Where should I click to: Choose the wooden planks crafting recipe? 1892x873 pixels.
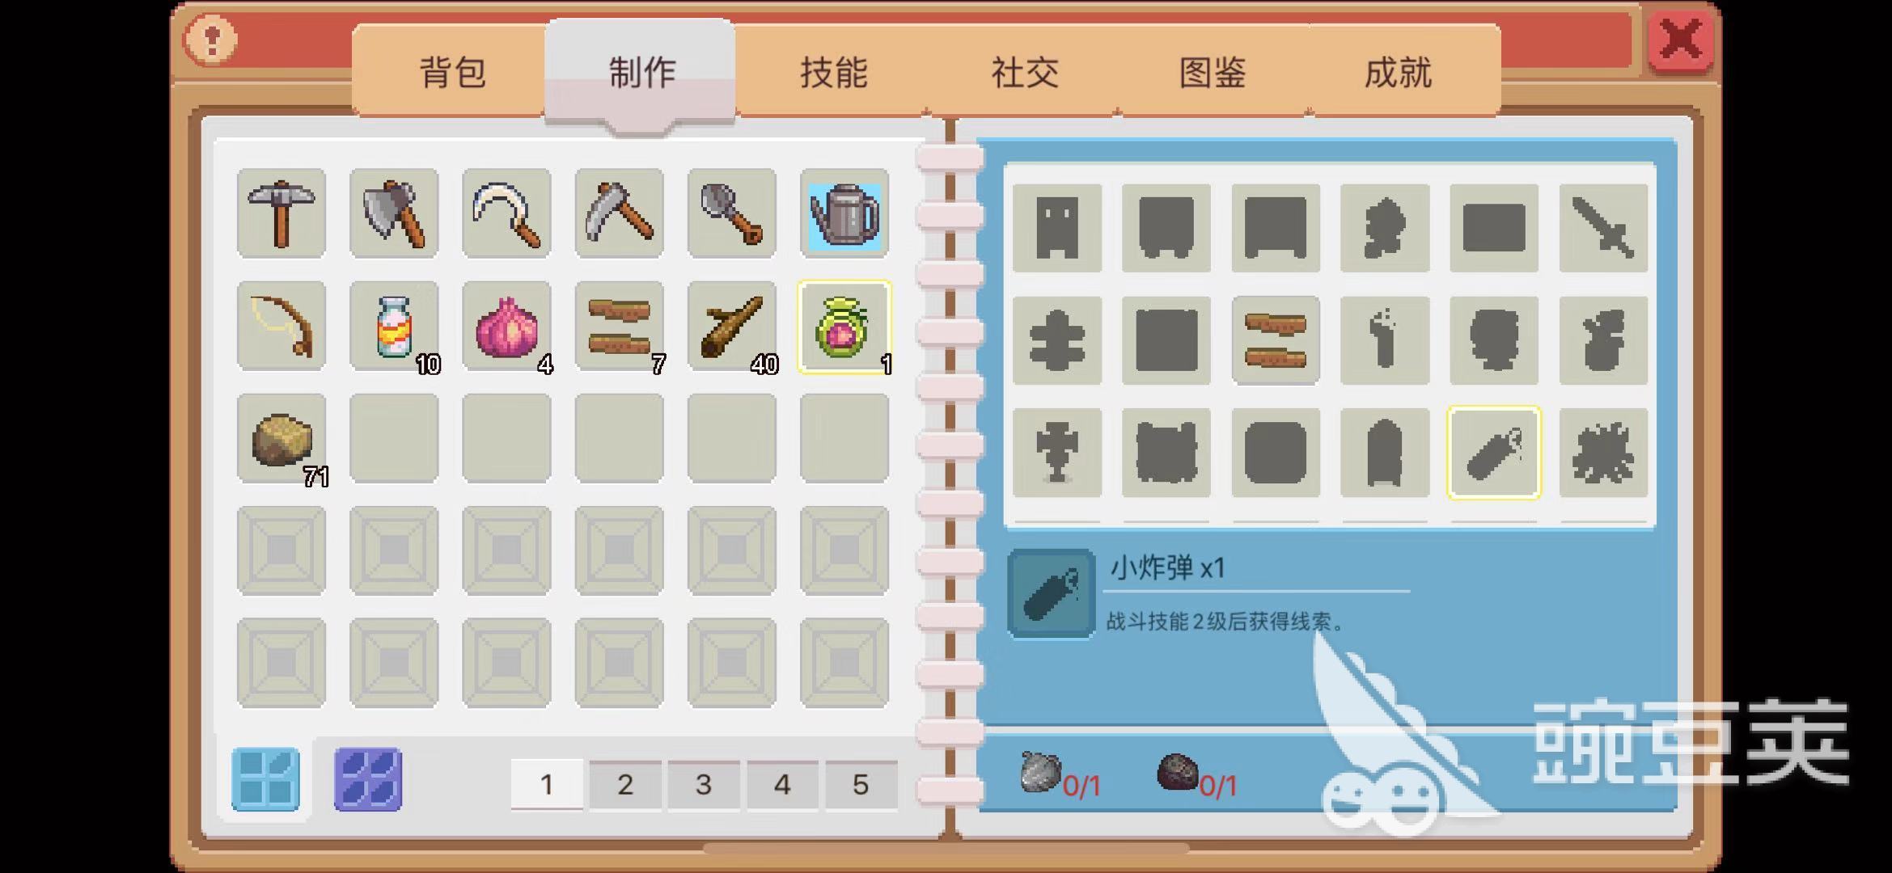pos(1276,339)
